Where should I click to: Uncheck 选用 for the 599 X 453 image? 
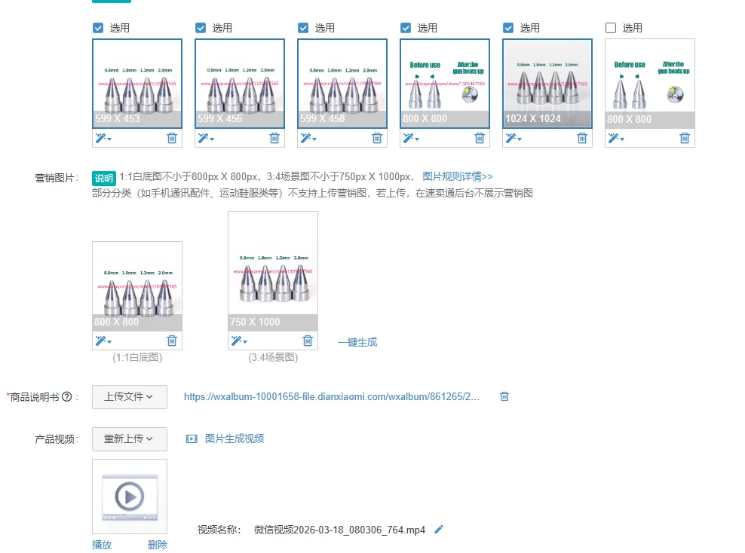coord(98,28)
